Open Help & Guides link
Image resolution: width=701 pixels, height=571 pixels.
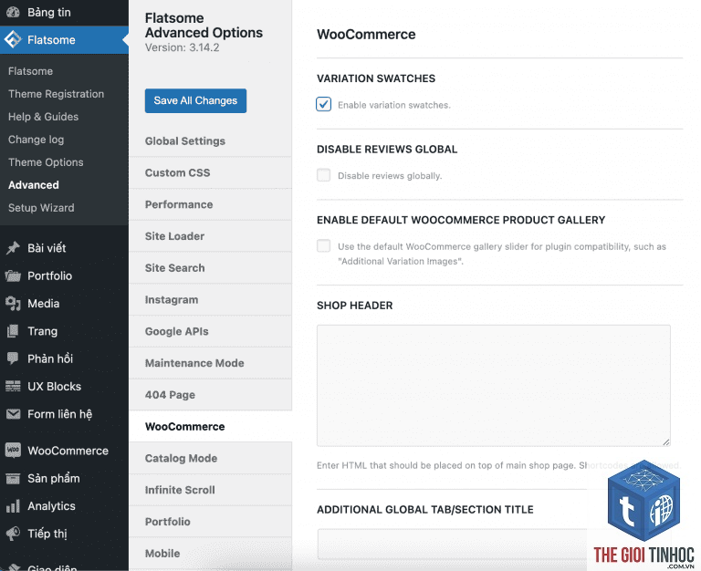point(44,117)
